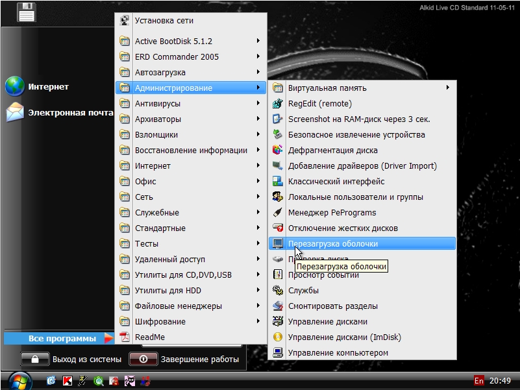The width and height of the screenshot is (520, 390).
Task: Open the first blue taskbar quick-launch icon
Action: pos(51,381)
